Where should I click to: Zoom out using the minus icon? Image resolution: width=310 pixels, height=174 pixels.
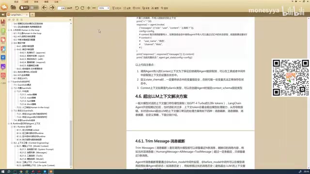[x=94, y=8]
